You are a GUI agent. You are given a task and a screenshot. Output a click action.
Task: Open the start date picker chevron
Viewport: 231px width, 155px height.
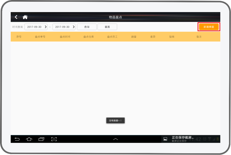tap(45, 27)
